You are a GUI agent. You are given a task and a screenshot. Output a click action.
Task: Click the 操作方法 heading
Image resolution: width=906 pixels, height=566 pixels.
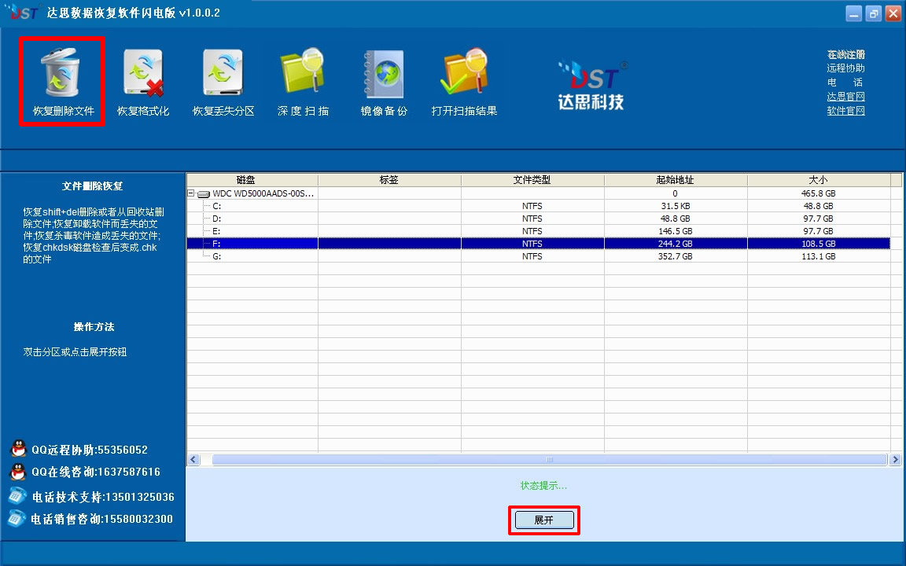click(94, 327)
